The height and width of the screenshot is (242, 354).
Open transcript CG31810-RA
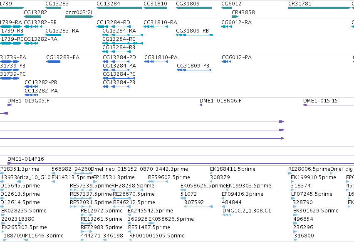coord(156,27)
